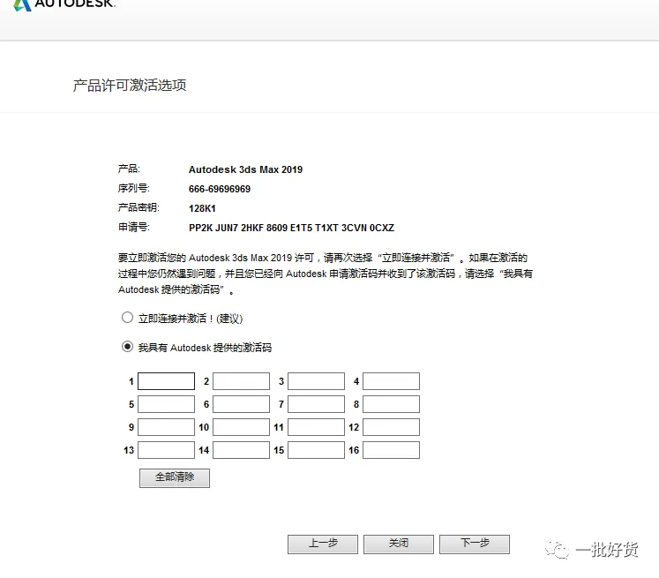Click product key 128K1
Screen dimensions: 659x578
pos(202,208)
